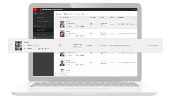Sort using the Visitee column sort icon
Screen dimensions: 170x97
[x=105, y=18]
